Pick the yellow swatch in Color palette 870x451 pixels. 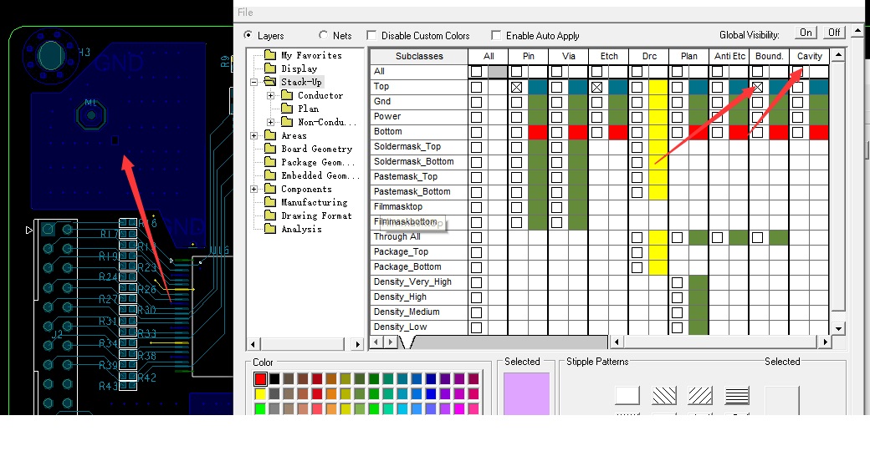(x=261, y=393)
